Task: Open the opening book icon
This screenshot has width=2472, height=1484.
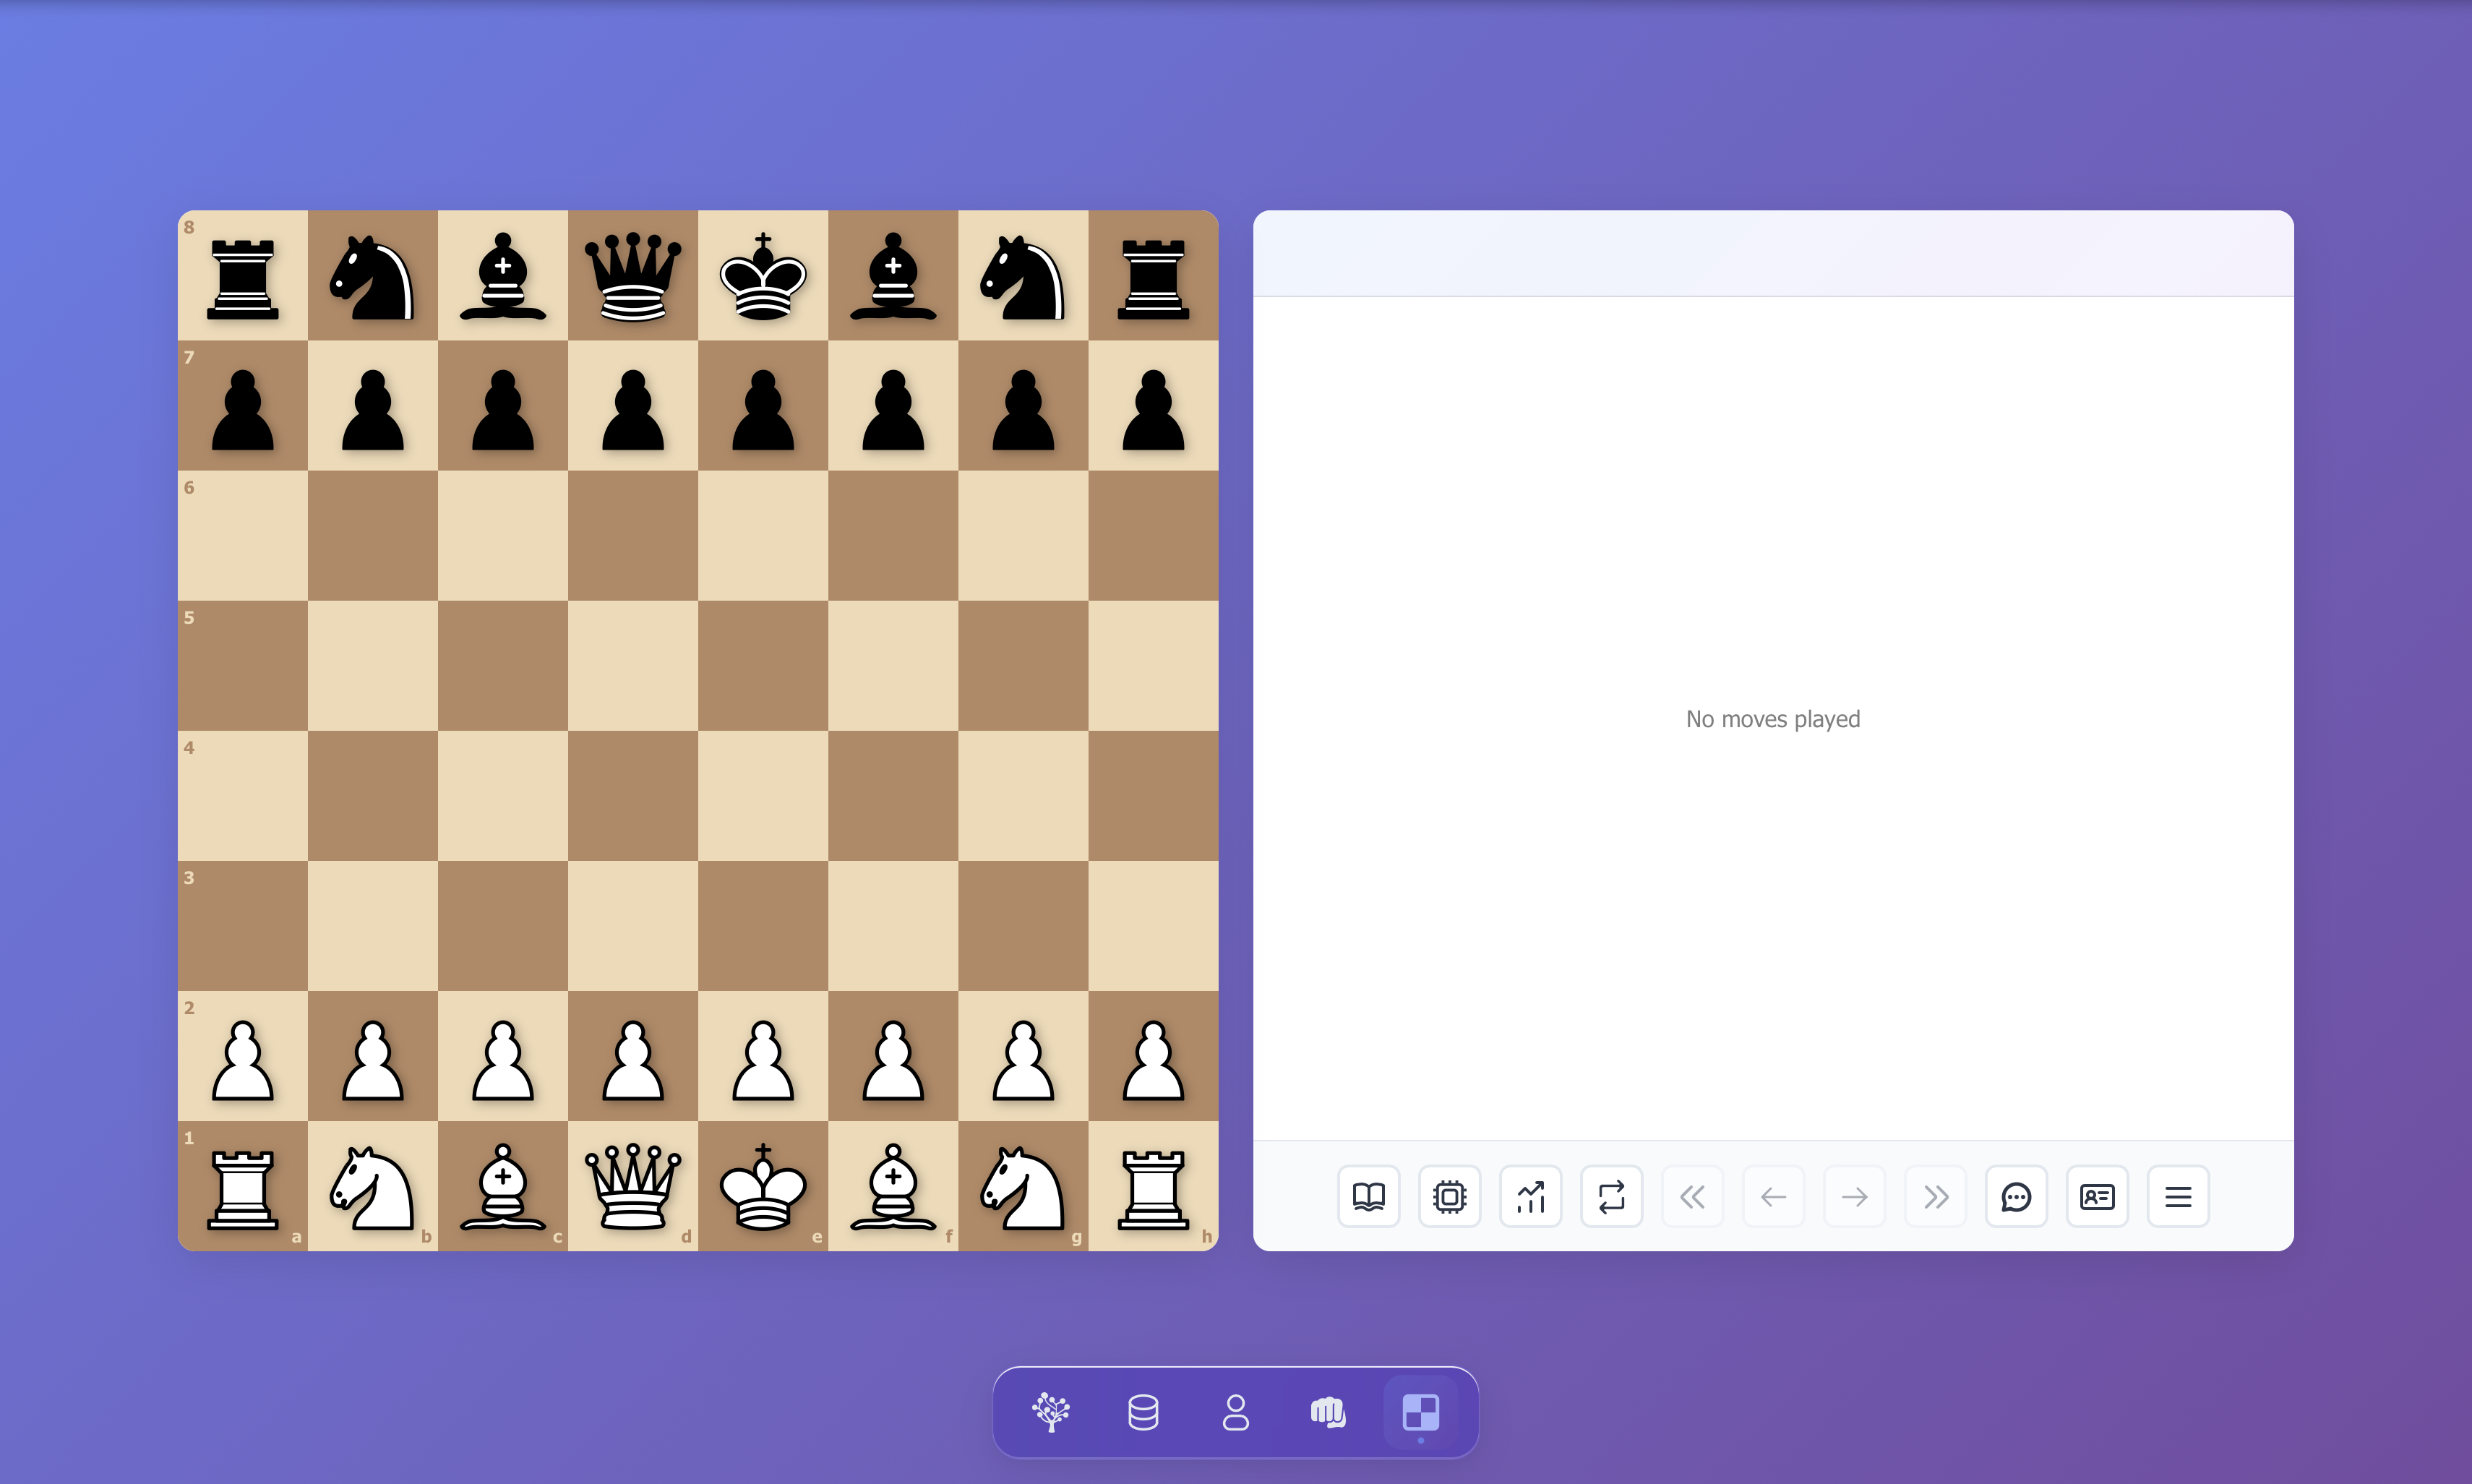Action: click(1368, 1196)
